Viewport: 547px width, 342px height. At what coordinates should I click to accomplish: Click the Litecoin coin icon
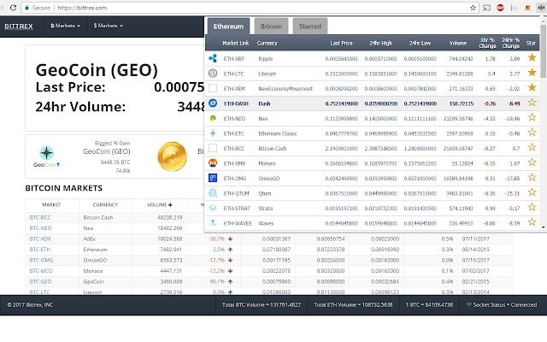coord(213,73)
